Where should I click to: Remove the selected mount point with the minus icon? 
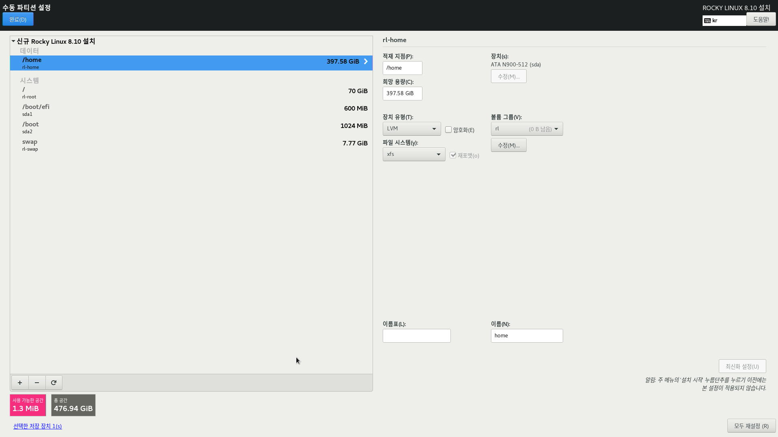pyautogui.click(x=37, y=383)
